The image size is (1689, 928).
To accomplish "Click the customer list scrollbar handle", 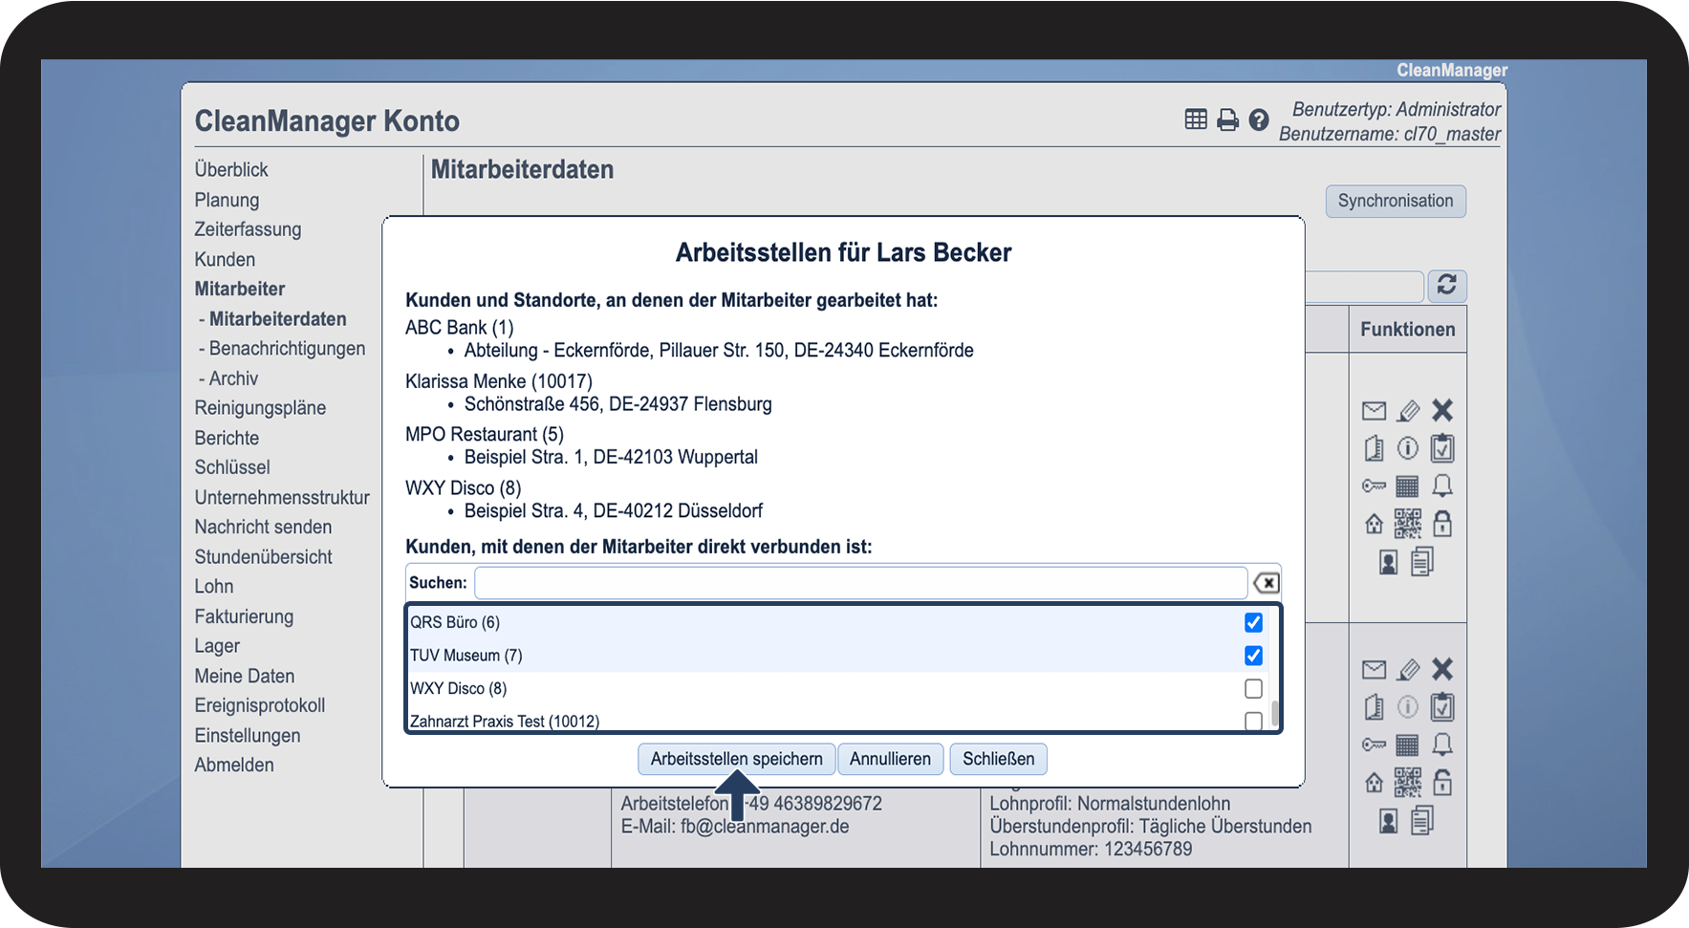I will [x=1275, y=712].
